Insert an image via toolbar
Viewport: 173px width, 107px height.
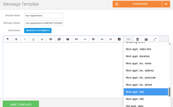point(146,39)
